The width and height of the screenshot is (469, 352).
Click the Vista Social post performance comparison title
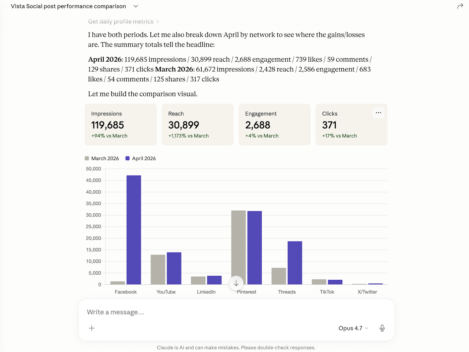[x=68, y=6]
